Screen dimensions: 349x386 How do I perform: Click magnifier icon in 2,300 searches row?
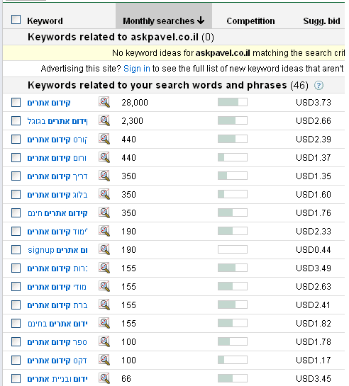tap(104, 120)
